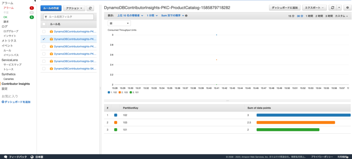The height and width of the screenshot is (159, 352).
Task: Open サービスマップ in the sidebar
Action: pyautogui.click(x=12, y=65)
